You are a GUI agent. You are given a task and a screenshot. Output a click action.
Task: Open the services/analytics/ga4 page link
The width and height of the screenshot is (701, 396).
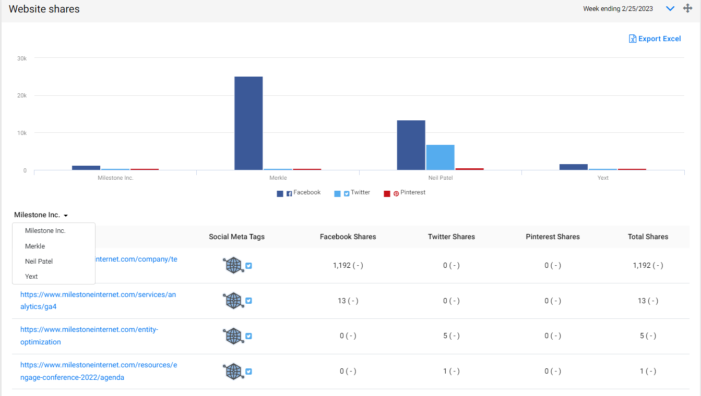click(98, 301)
